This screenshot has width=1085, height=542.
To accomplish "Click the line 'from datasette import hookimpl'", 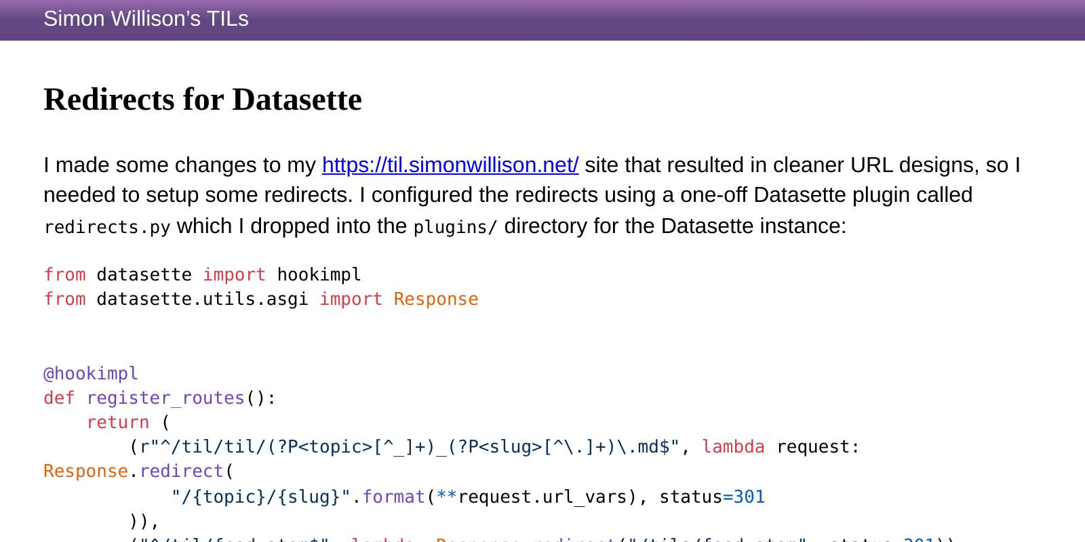I will 202,274.
